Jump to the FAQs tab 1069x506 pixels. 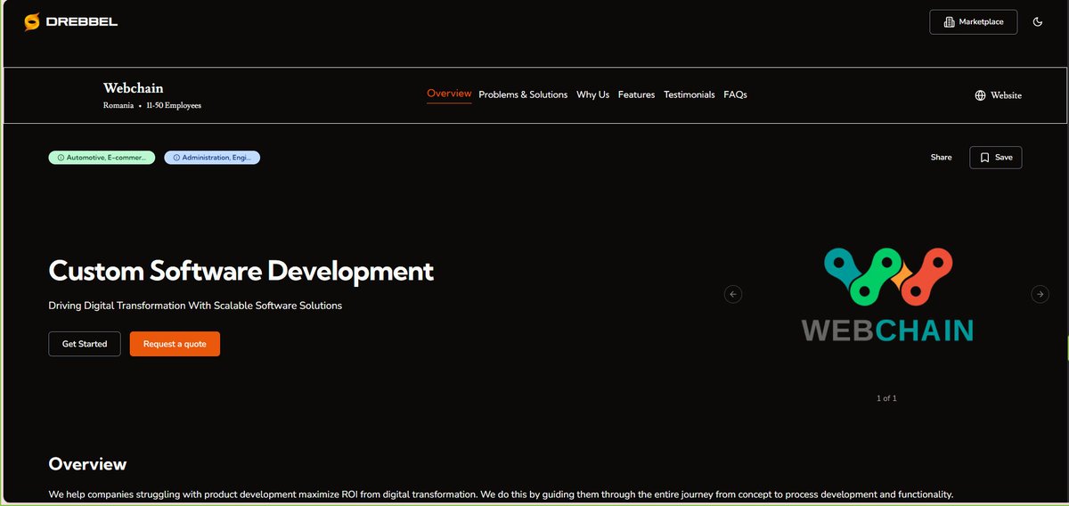click(x=735, y=94)
